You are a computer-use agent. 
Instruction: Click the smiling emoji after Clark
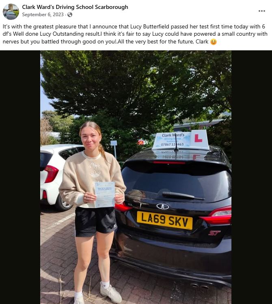tap(214, 42)
